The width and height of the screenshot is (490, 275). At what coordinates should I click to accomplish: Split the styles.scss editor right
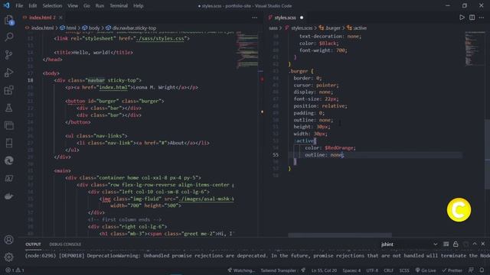[x=472, y=18]
